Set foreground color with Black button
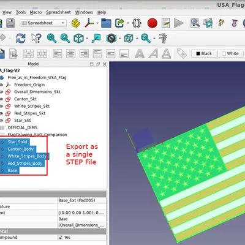The width and height of the screenshot is (245, 245). [204, 53]
